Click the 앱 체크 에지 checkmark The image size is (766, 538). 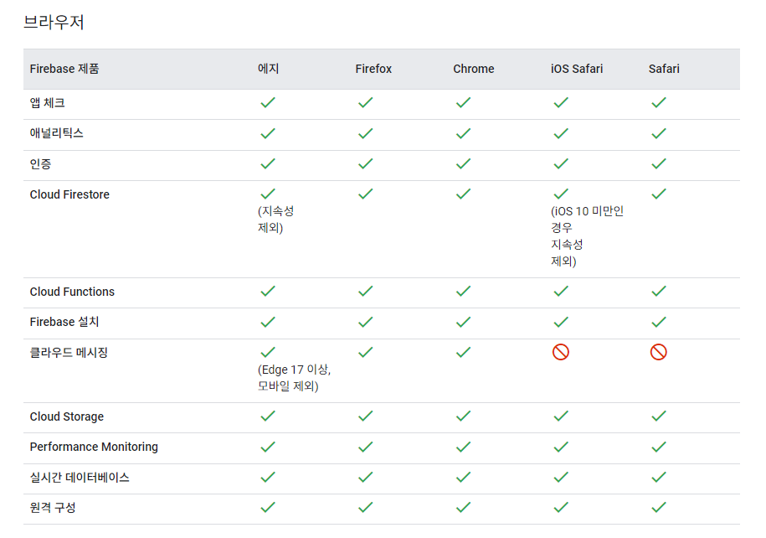pos(268,103)
